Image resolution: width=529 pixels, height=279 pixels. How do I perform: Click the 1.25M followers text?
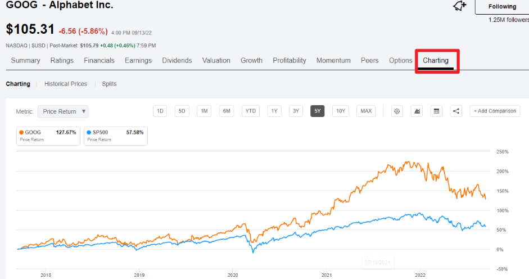click(508, 20)
